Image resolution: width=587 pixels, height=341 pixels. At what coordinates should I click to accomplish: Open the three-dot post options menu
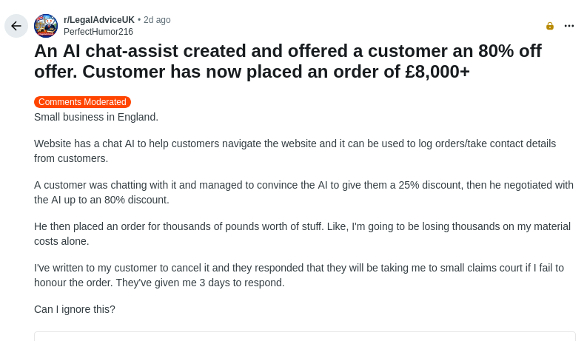tap(569, 26)
